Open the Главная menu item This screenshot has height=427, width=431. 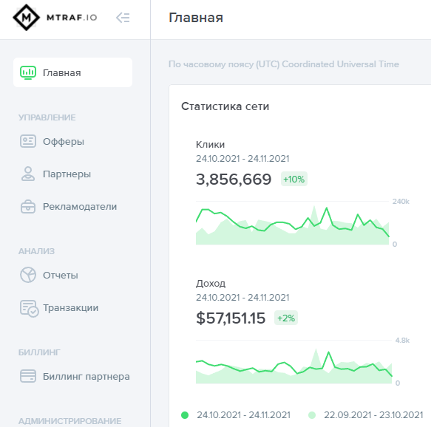(x=73, y=73)
